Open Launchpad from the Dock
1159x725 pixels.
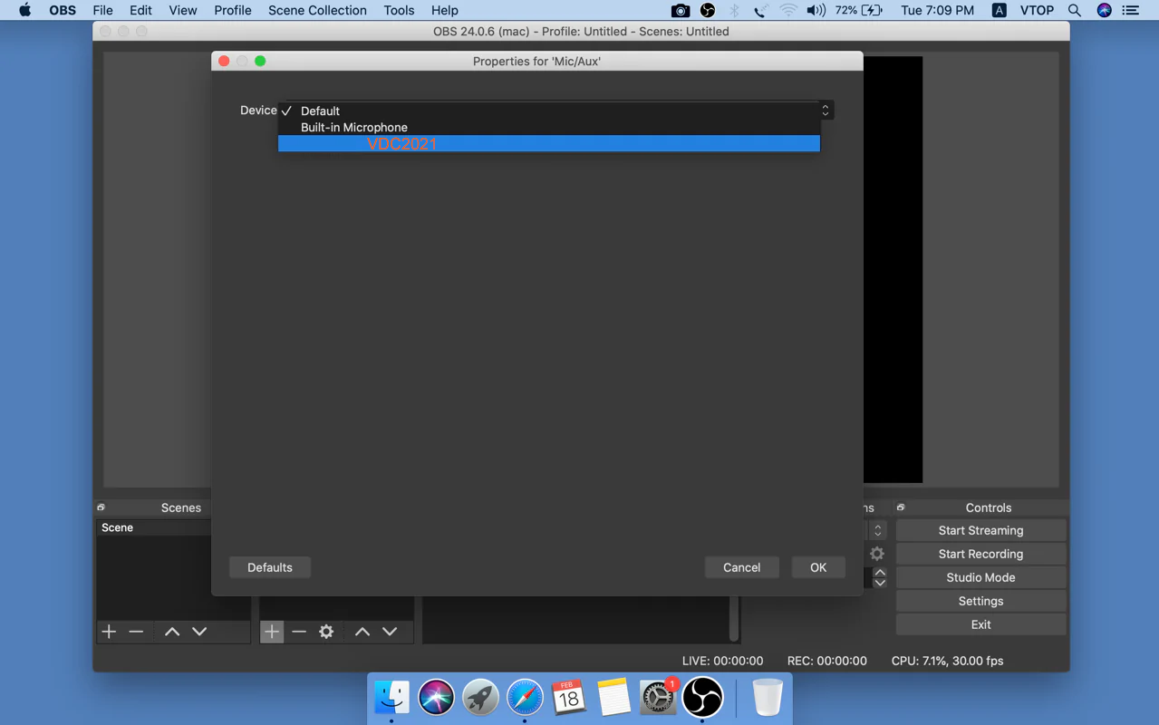(480, 698)
